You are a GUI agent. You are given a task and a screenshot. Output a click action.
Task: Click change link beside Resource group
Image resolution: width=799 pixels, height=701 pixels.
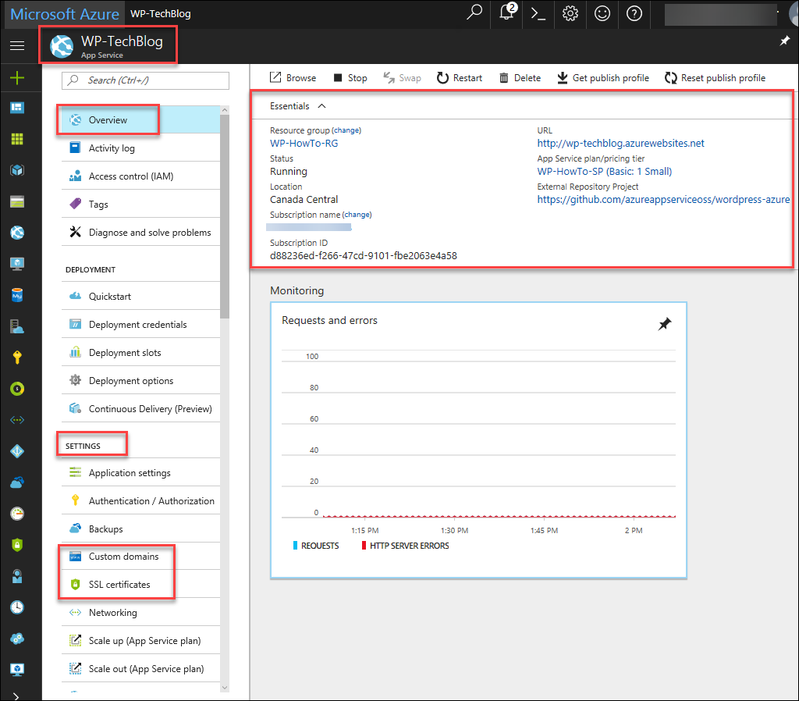pos(346,130)
